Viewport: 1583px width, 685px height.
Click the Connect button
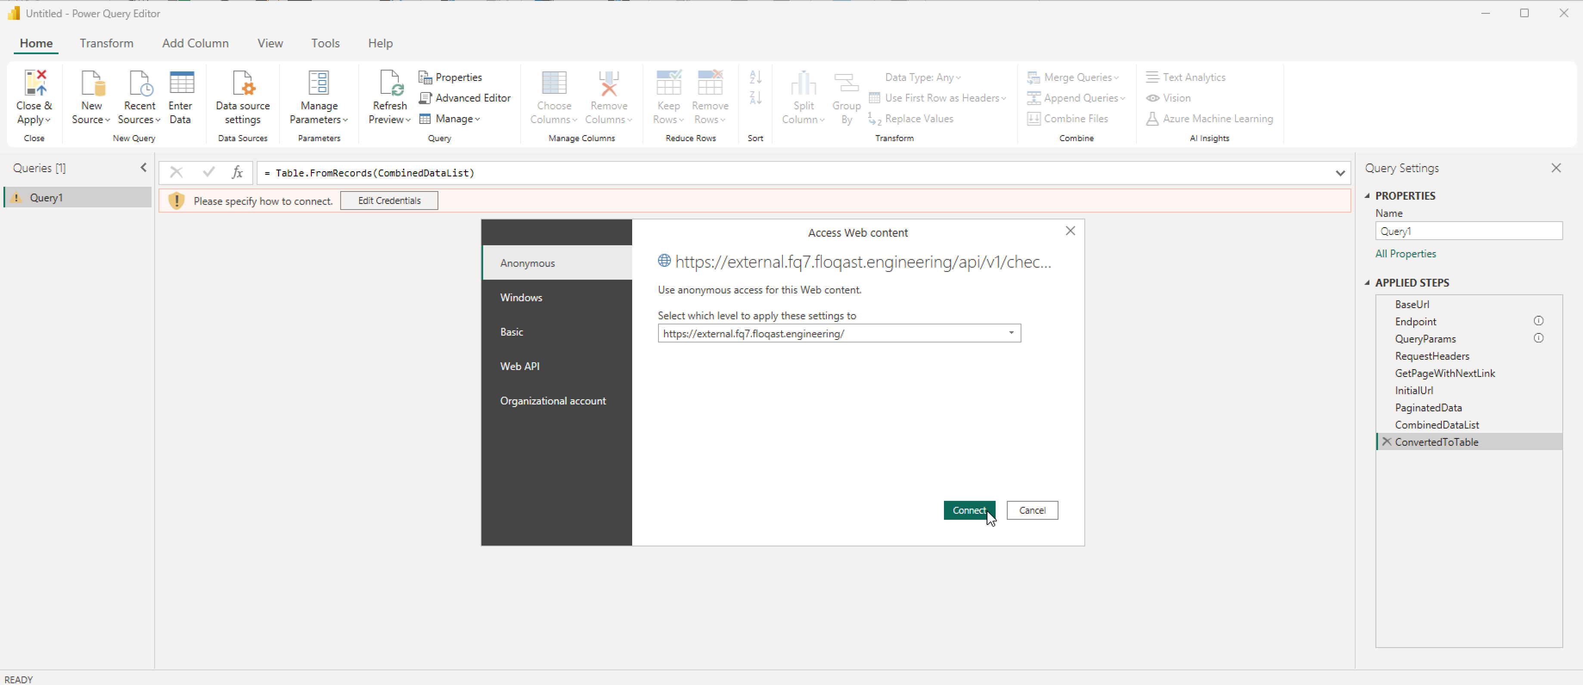click(969, 510)
